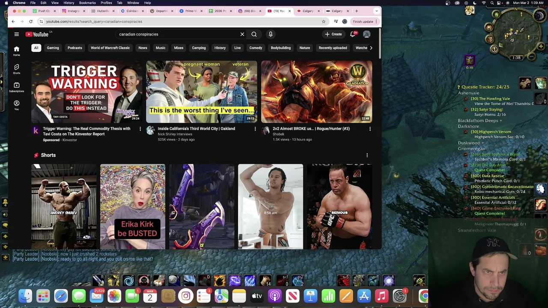Open more options for Inside California video
The image size is (548, 308).
[255, 129]
